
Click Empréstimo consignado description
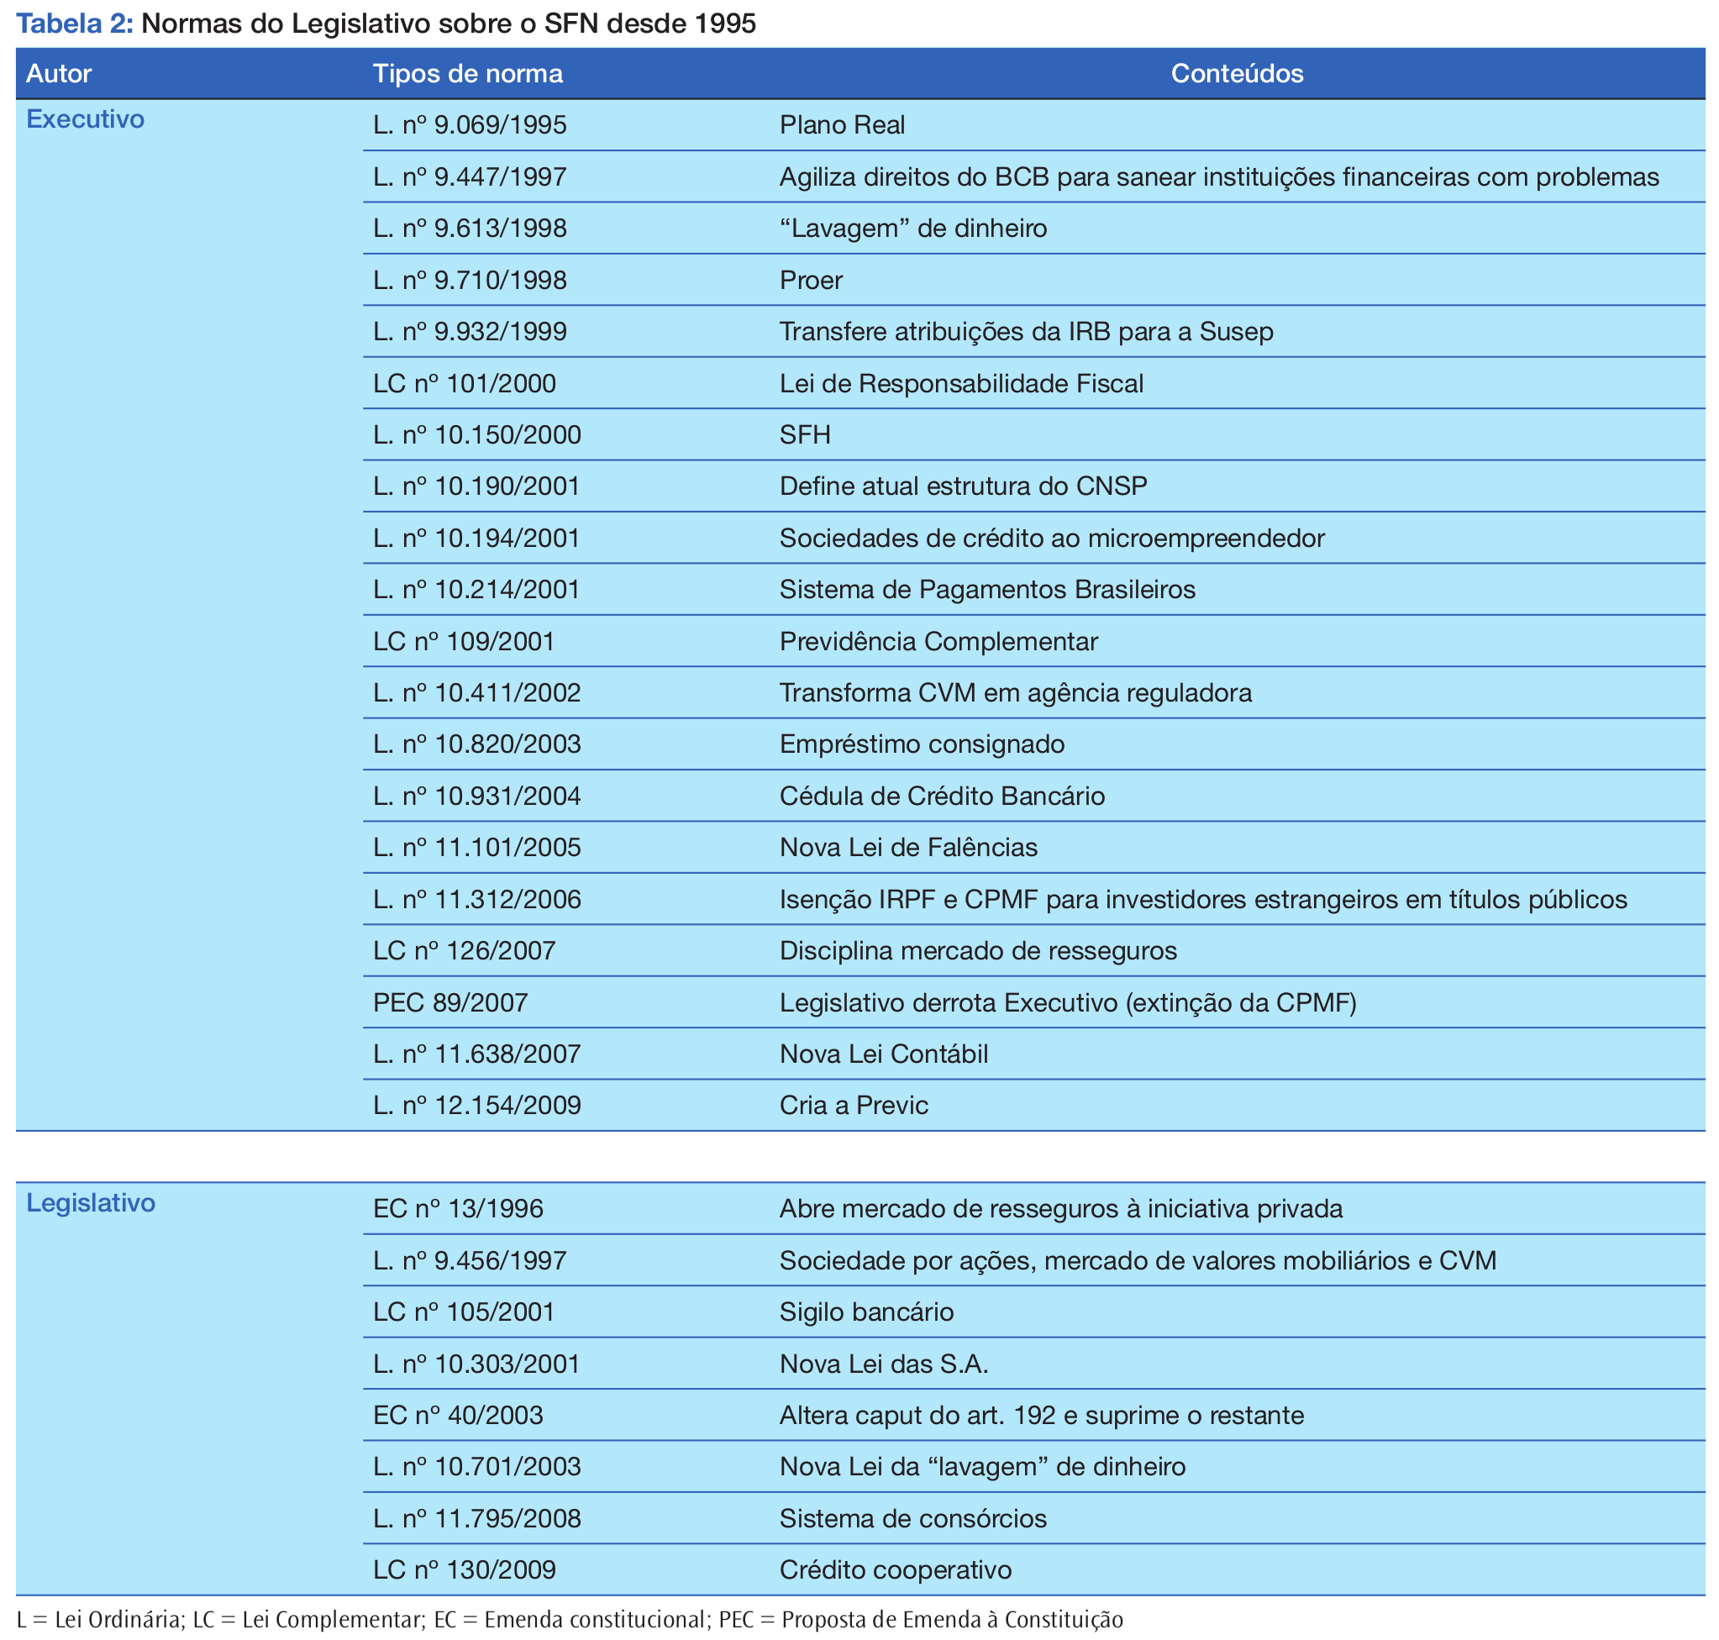pyautogui.click(x=922, y=744)
